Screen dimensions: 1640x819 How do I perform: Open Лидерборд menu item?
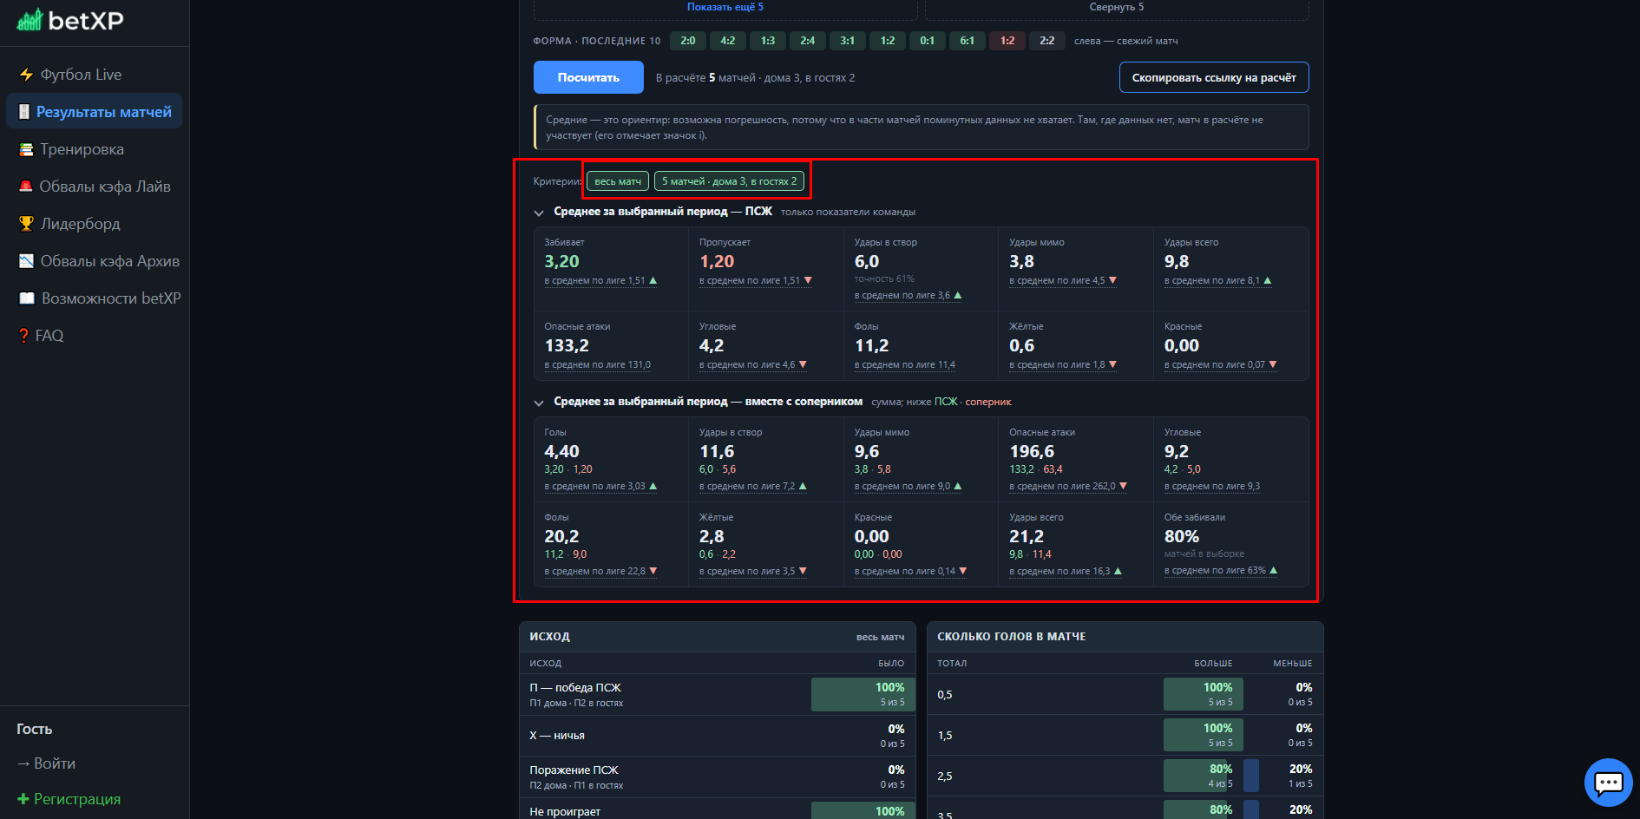[80, 224]
